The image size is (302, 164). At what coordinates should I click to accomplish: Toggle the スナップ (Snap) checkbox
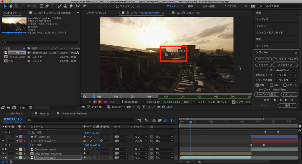coord(118,6)
